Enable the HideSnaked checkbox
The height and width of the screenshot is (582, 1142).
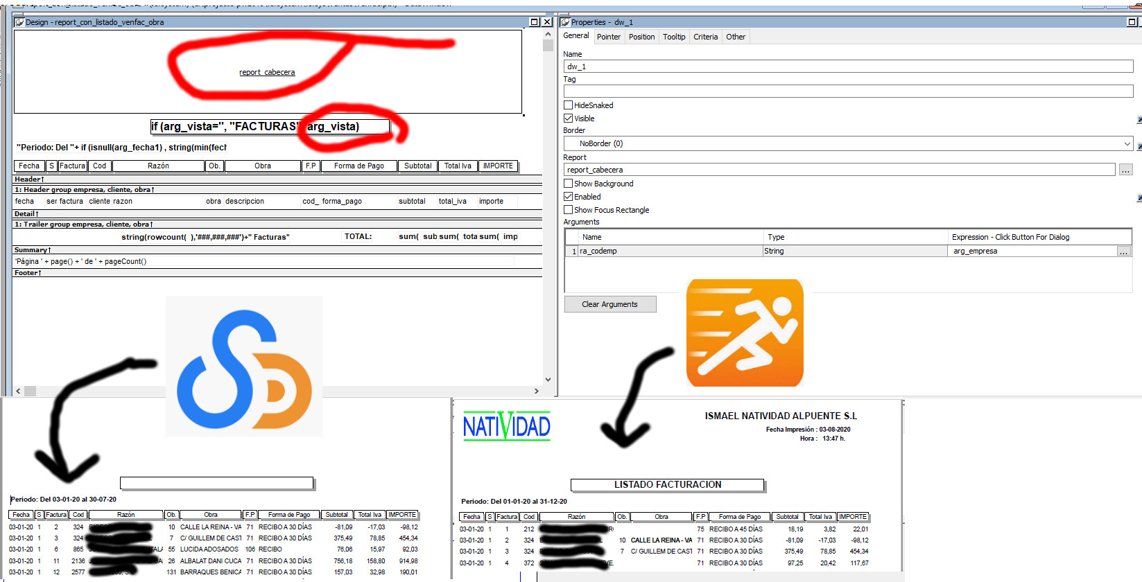tap(569, 105)
